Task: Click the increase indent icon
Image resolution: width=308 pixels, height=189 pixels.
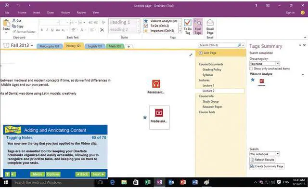Action: [96, 23]
